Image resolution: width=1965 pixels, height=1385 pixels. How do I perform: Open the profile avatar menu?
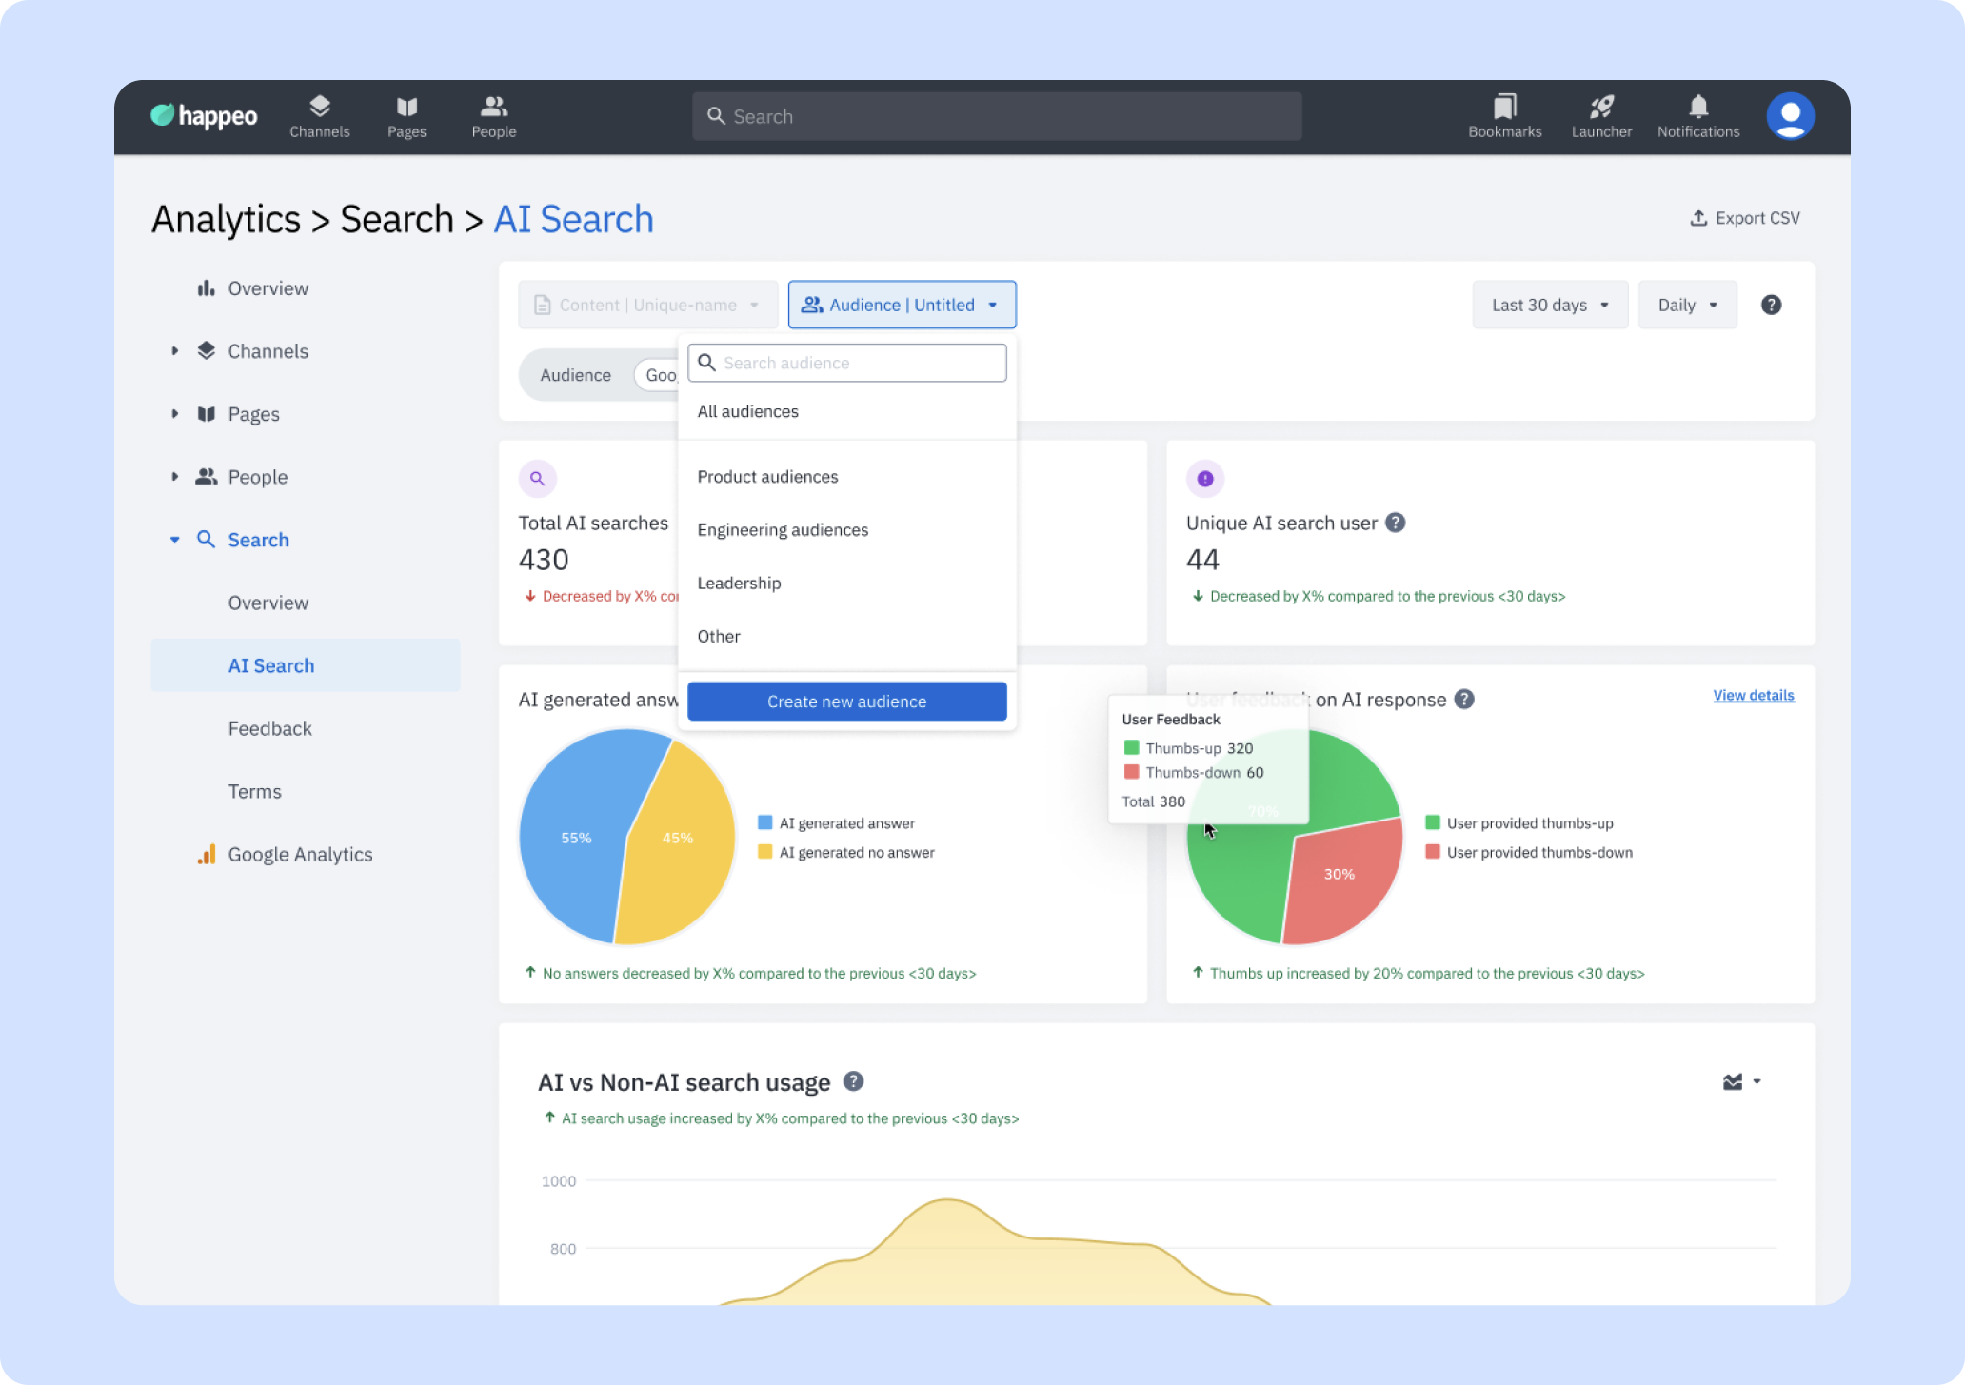(1790, 115)
